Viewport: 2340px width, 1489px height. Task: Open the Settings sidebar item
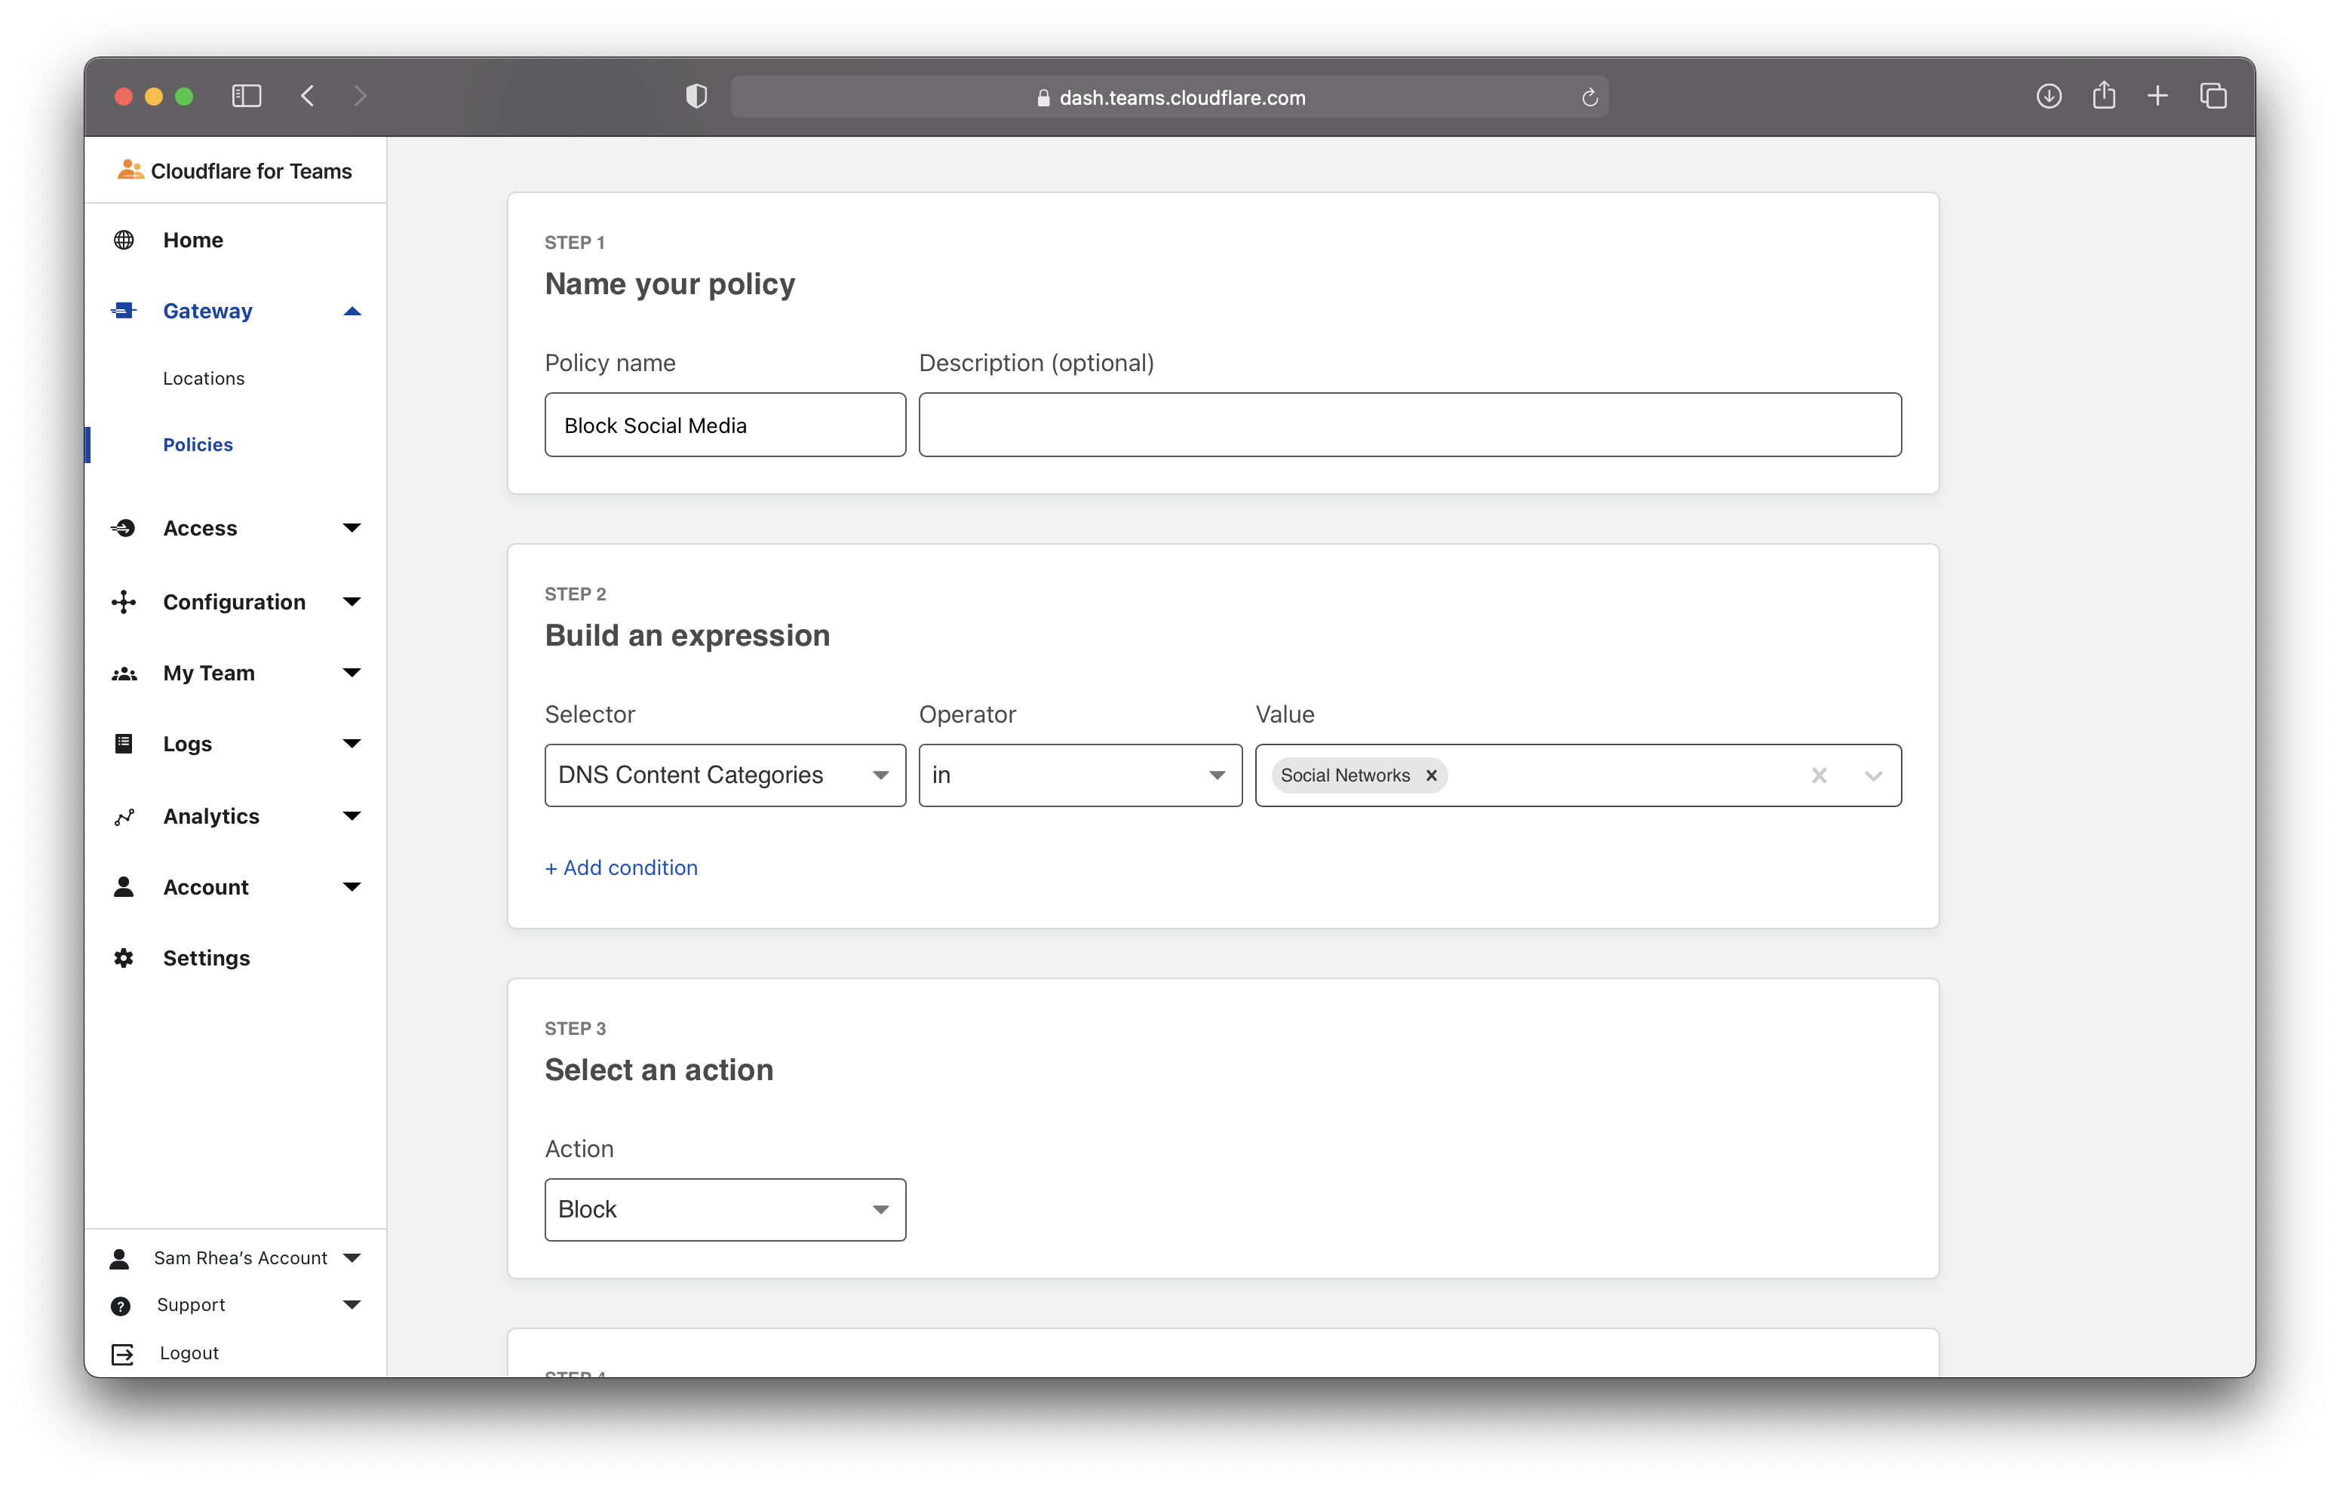click(206, 958)
